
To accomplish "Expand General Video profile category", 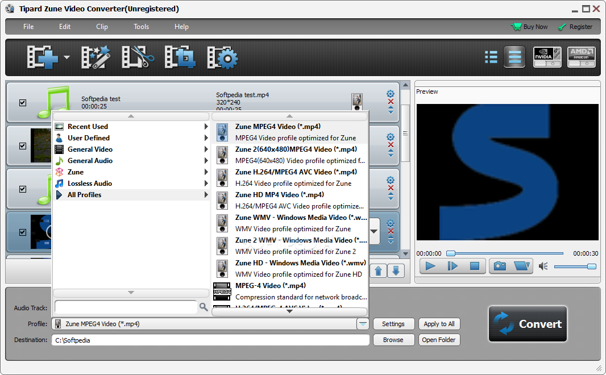I will pyautogui.click(x=131, y=149).
